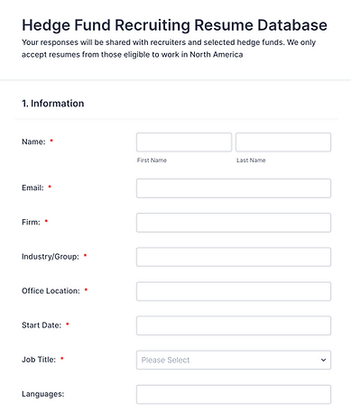Click the Start Date label

[x=42, y=325]
